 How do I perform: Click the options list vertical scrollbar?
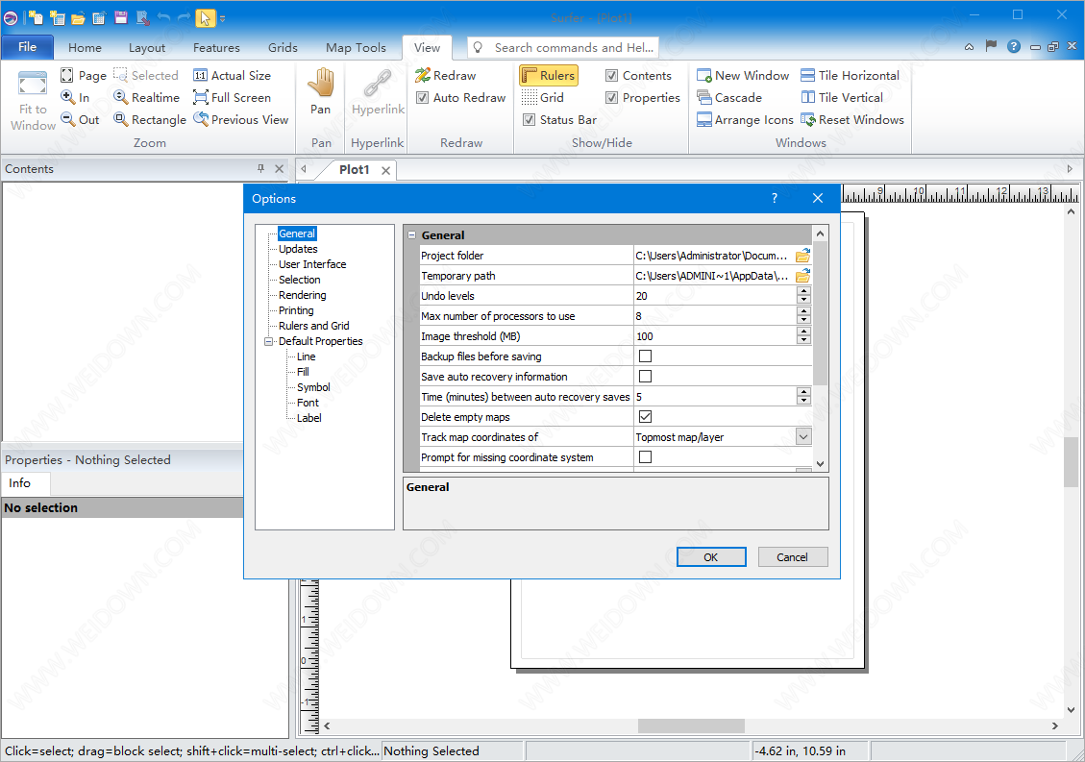pyautogui.click(x=820, y=313)
